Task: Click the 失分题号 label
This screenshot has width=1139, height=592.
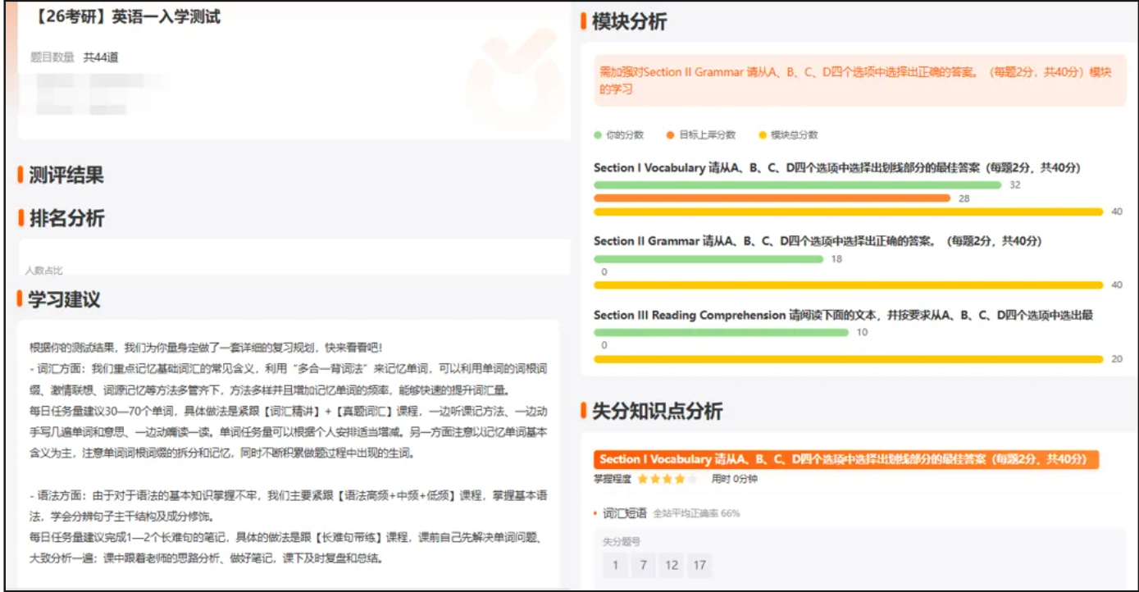Action: coord(622,541)
